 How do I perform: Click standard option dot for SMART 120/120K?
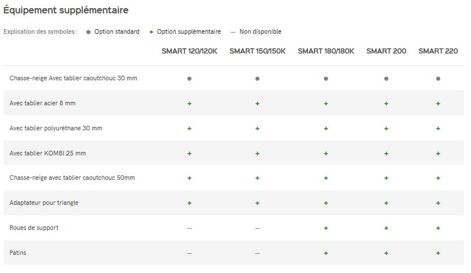pyautogui.click(x=189, y=78)
